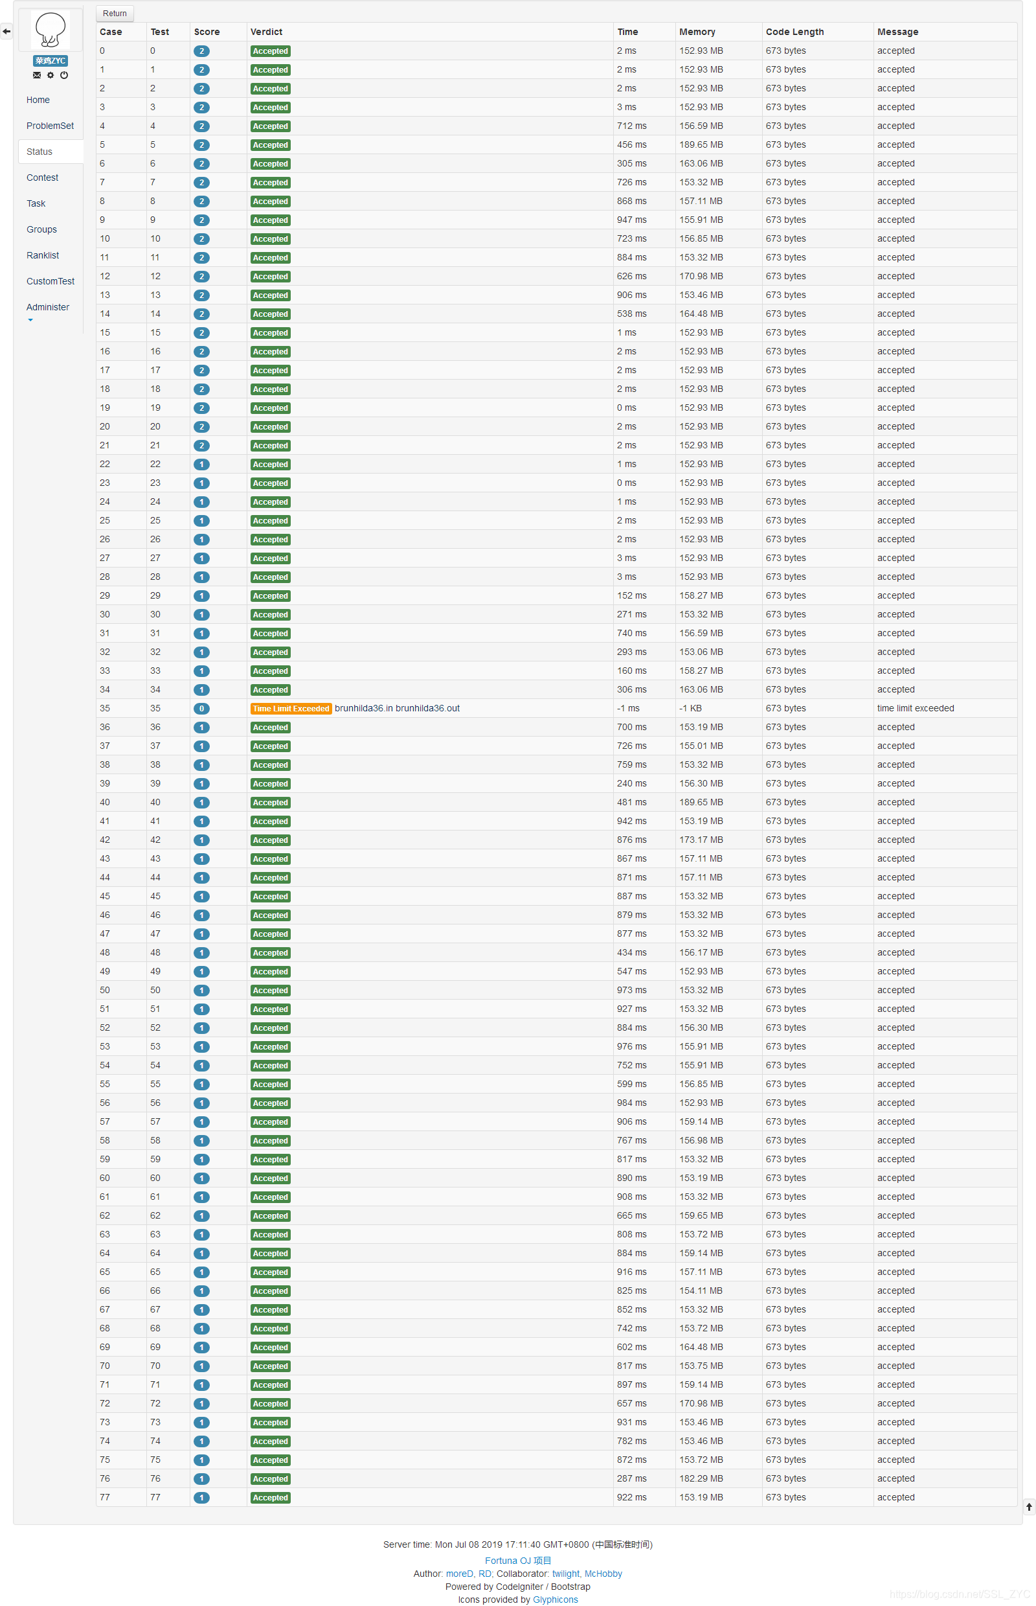Open Contest in the sidebar
The image size is (1036, 1606).
point(42,178)
